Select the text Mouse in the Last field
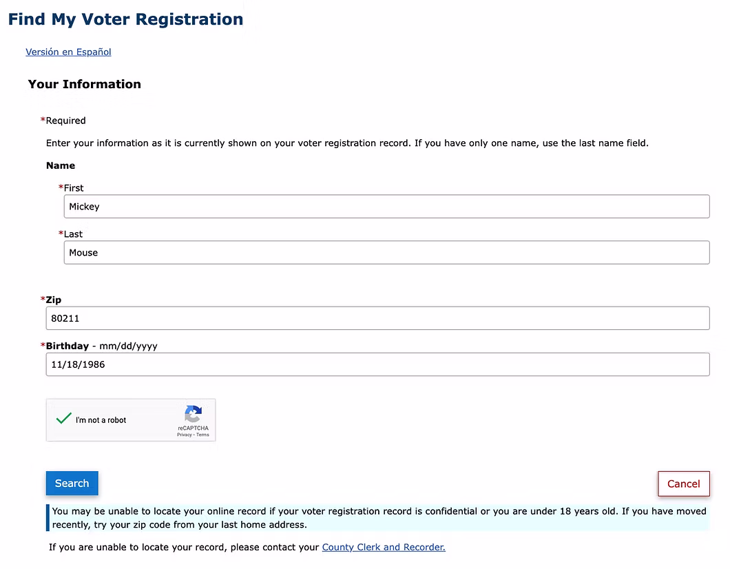 (x=83, y=252)
